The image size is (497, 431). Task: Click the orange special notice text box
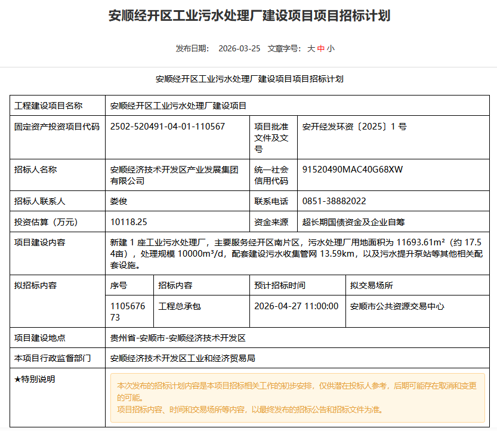coord(297,398)
